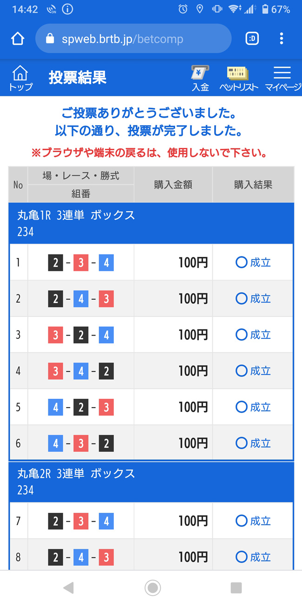
Task: Tap the 100円 amount in bet 6
Action: click(193, 443)
